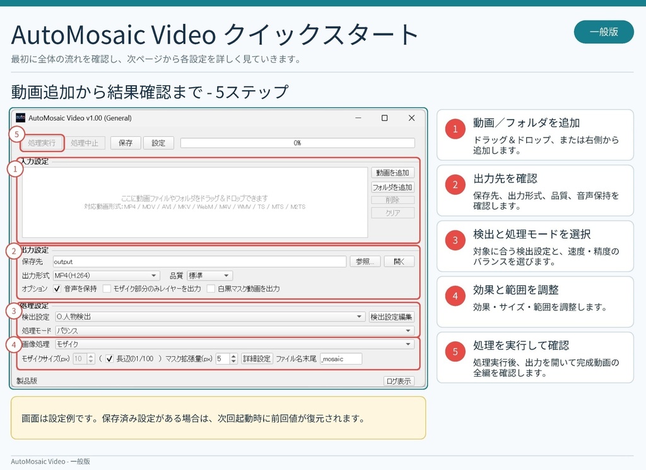646x470 pixels.
Task: Click the 保存先 output path field
Action: 199,262
